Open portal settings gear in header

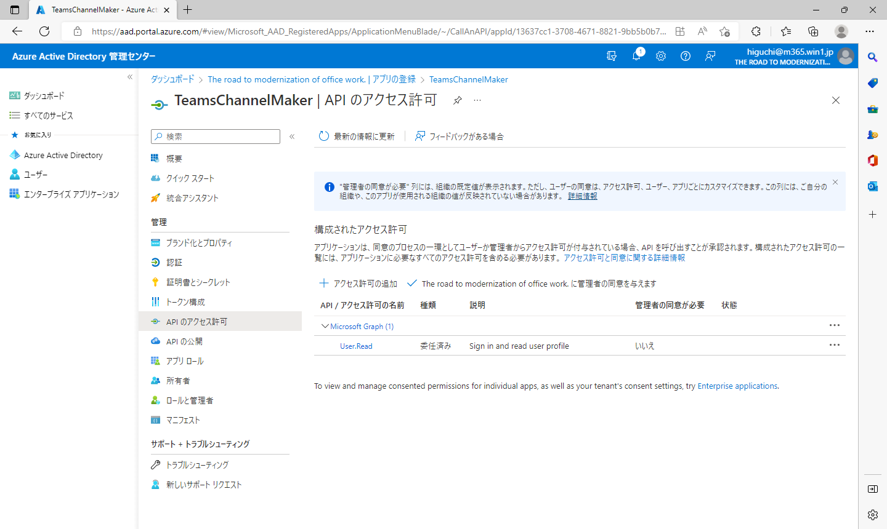pyautogui.click(x=661, y=56)
